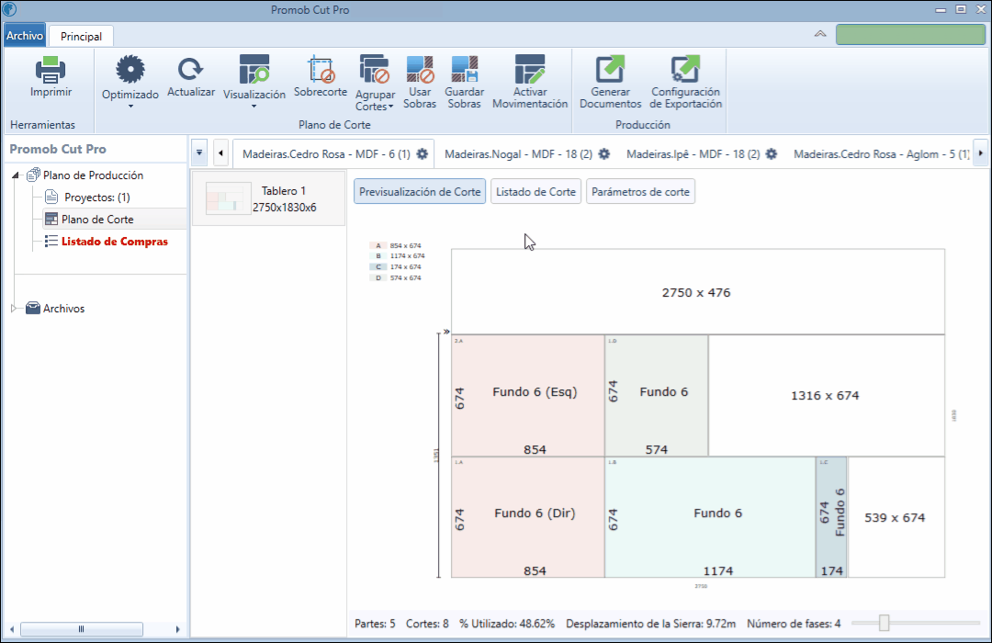
Task: Switch to the Principal ribbon tab
Action: tap(81, 36)
